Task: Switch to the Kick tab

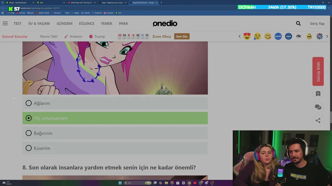Action: (51, 3)
